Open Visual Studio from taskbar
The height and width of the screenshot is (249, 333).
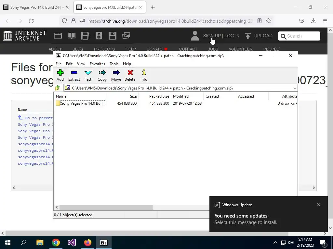72,243
